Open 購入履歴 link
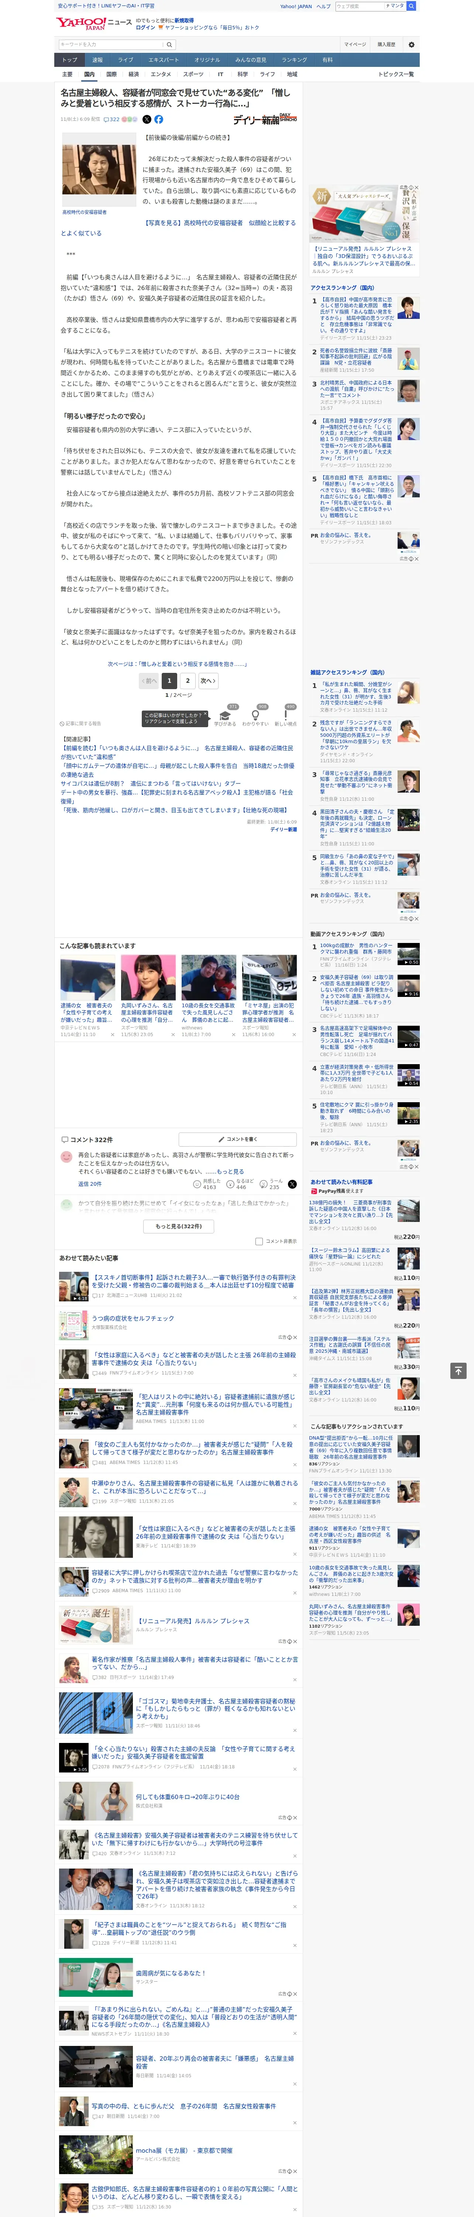Screen dimensions: 474x2217 [x=386, y=44]
